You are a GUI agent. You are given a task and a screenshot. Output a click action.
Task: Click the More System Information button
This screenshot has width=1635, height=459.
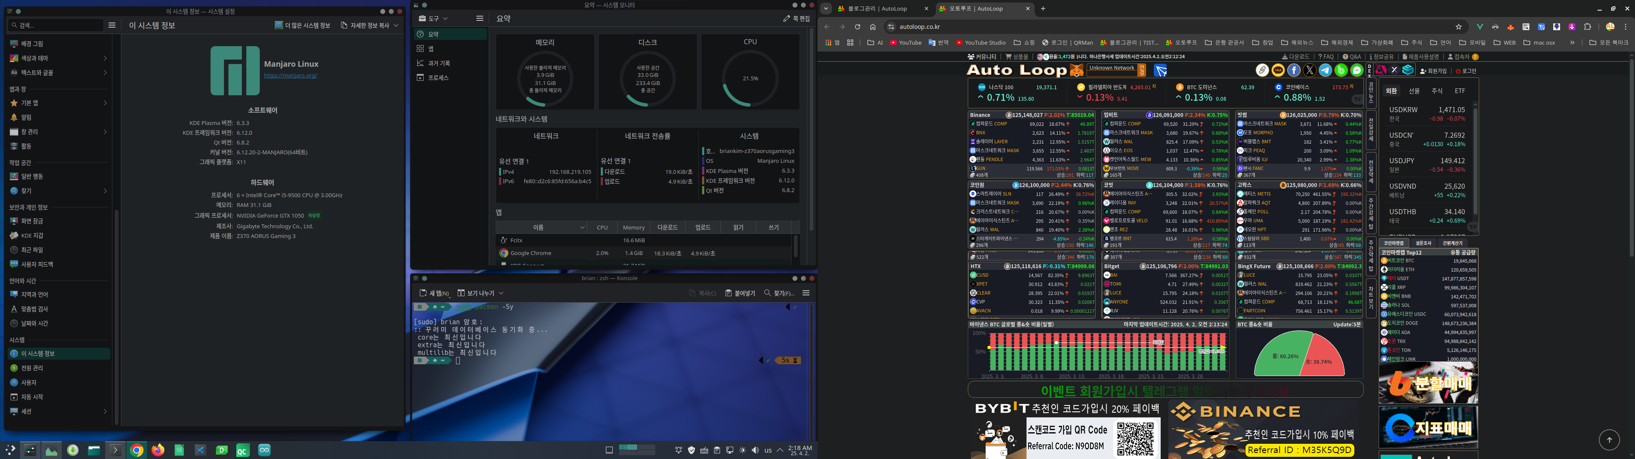[x=303, y=25]
